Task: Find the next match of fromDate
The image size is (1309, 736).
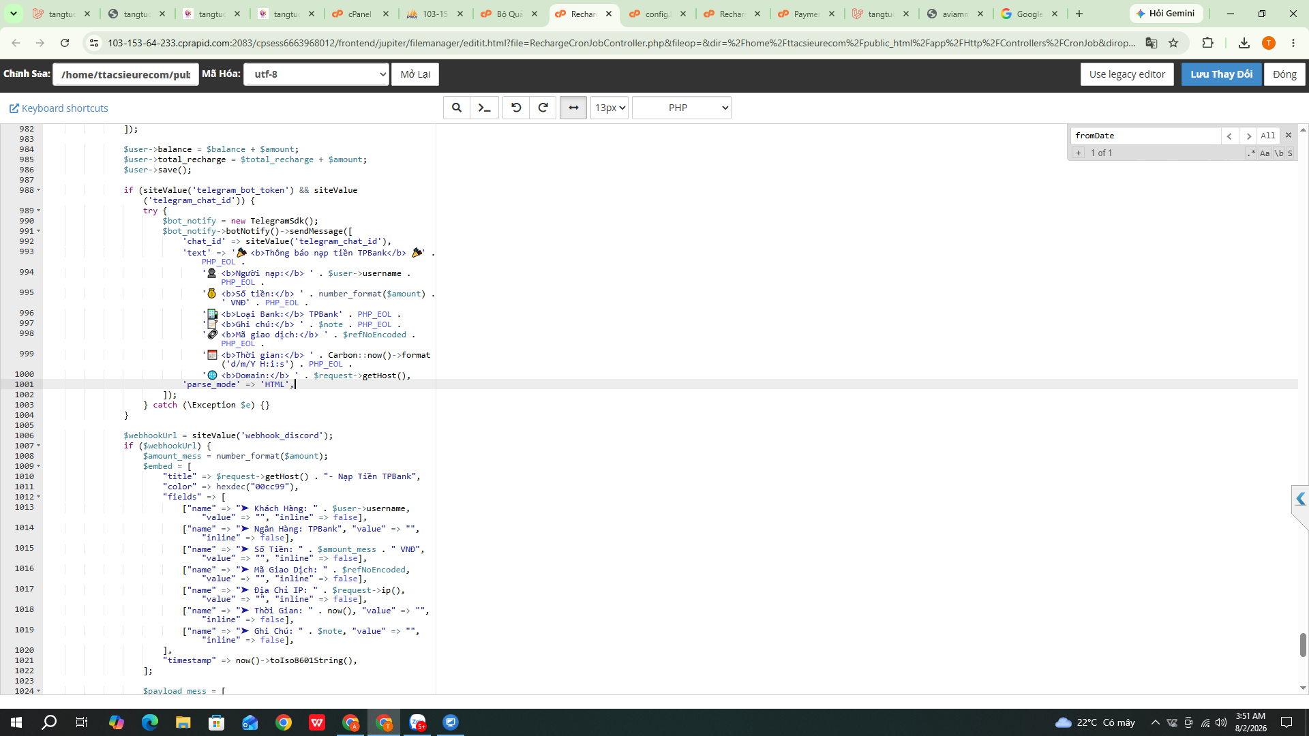Action: click(1248, 136)
